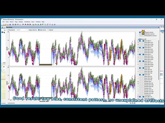Click the angle/triangle toolbar icon
This screenshot has width=165, height=123.
[52, 25]
